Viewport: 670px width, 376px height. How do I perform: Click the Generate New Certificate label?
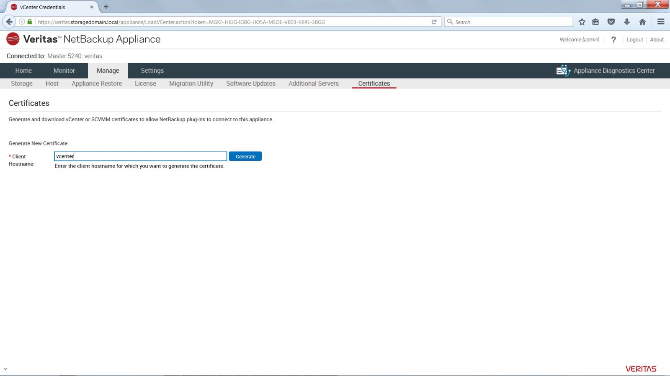point(38,143)
